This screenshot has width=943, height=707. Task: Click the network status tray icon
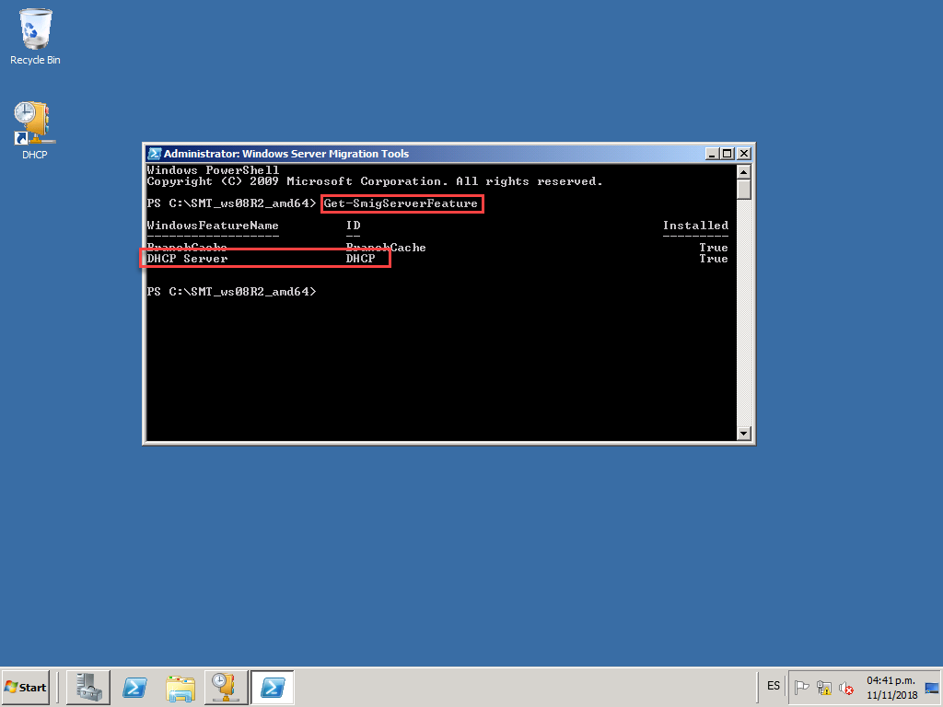(824, 687)
